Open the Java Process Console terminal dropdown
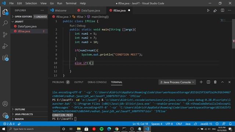The image size is (235, 132). 177,82
